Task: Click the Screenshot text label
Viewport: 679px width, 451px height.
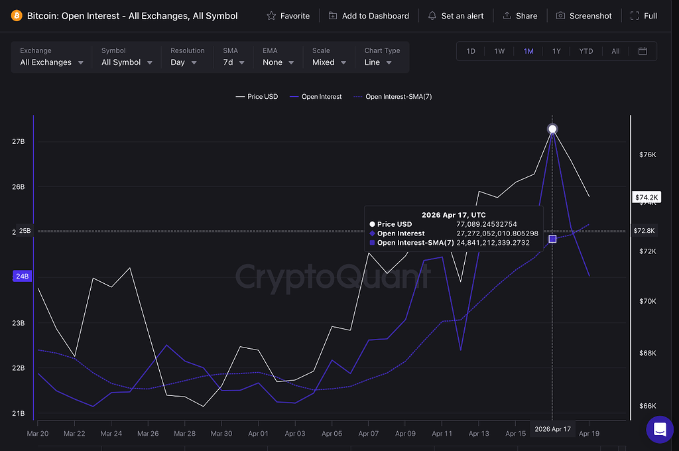Action: 591,16
